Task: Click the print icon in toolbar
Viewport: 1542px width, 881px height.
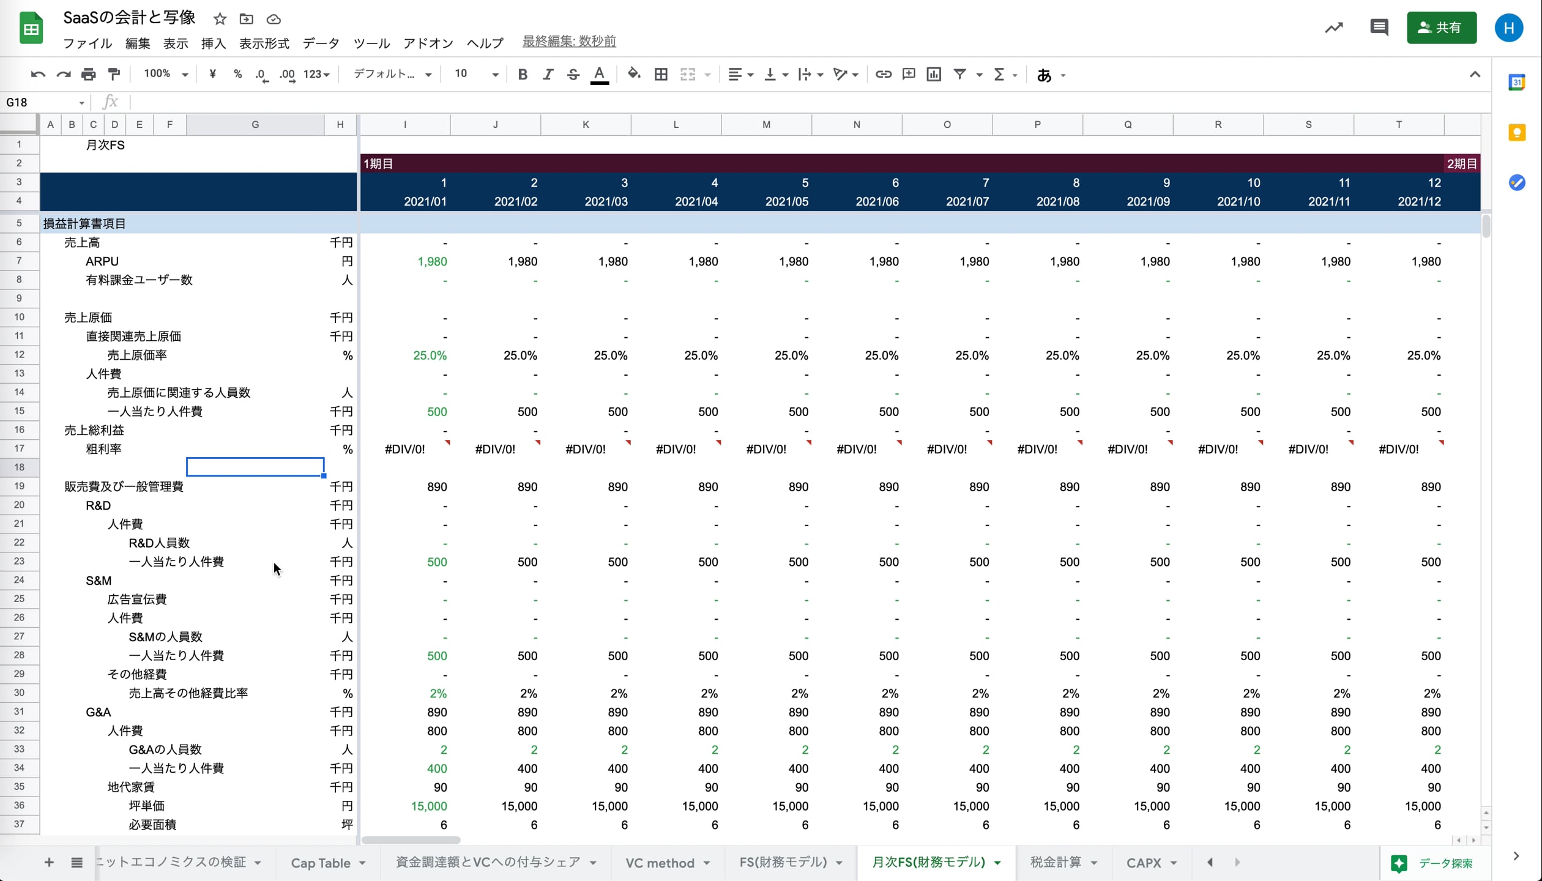Action: (x=88, y=75)
